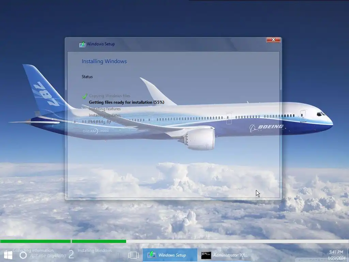Click the date 1/23/2024 in the tray
This screenshot has height=262, width=349.
336,259
